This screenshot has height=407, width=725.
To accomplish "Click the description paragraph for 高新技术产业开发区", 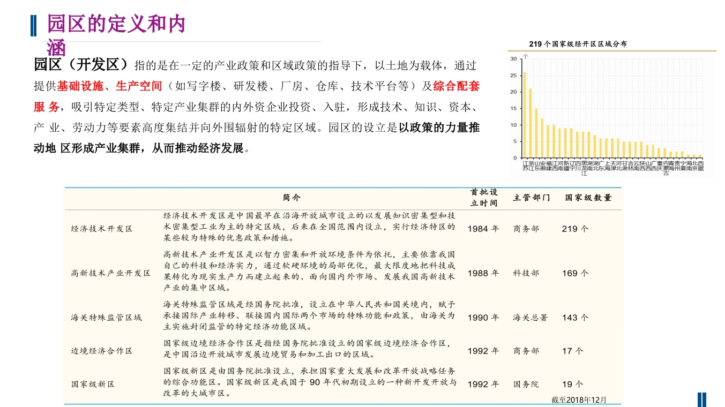I will [x=309, y=271].
